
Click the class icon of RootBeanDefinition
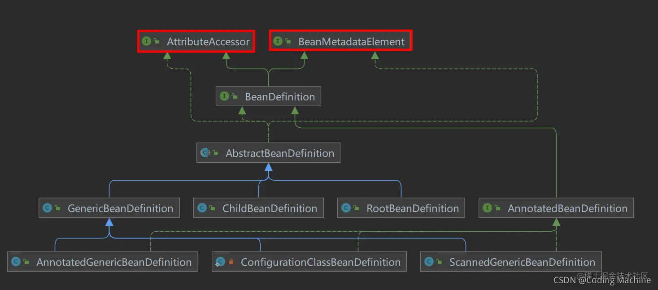click(346, 208)
